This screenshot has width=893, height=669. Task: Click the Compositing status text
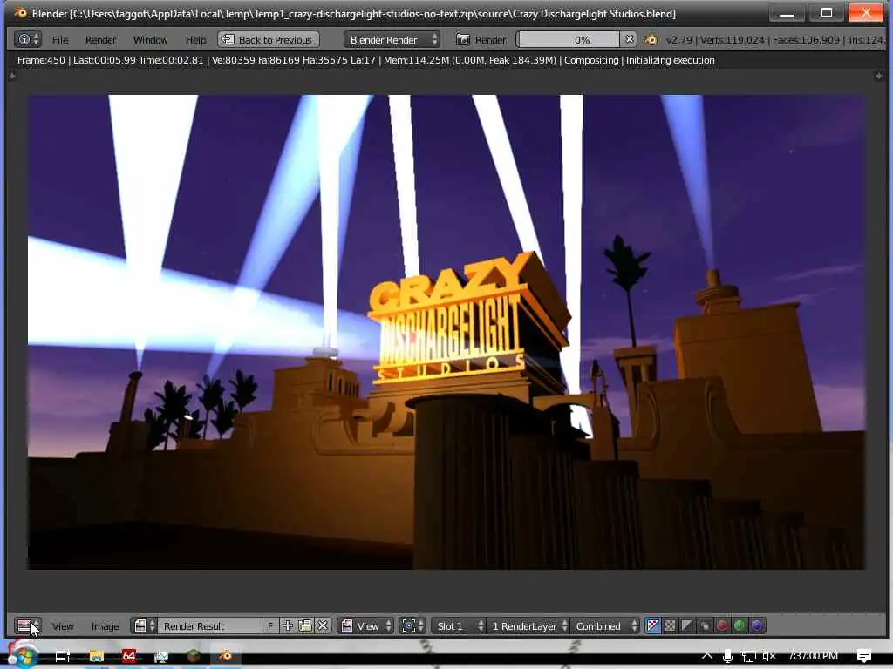coord(591,60)
